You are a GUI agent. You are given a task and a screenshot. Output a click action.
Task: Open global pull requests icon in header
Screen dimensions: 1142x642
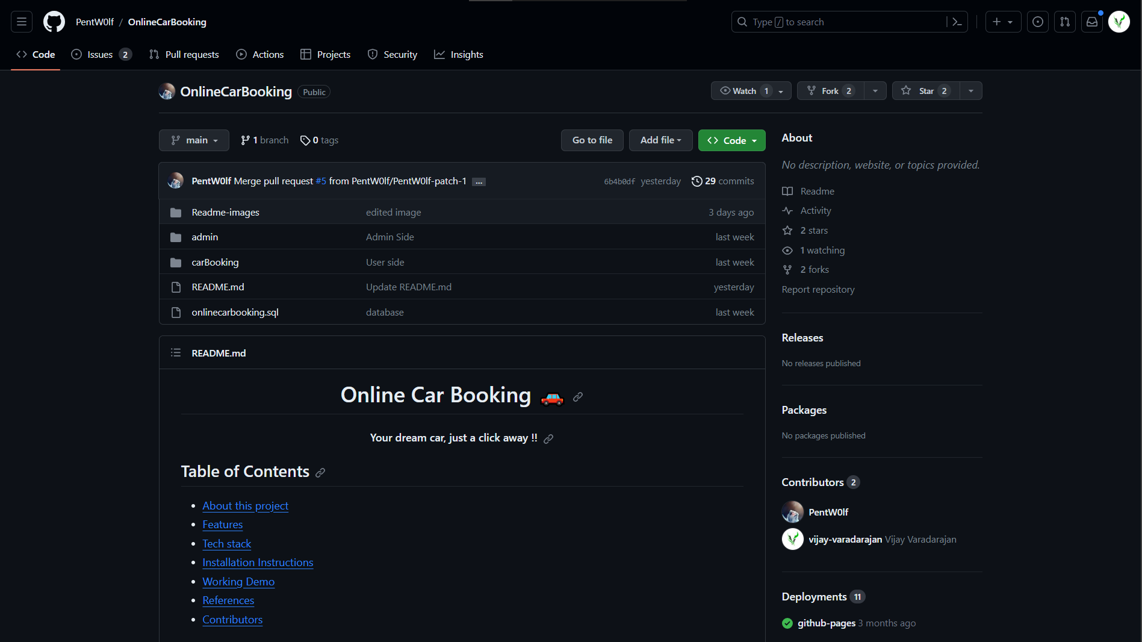click(1065, 22)
